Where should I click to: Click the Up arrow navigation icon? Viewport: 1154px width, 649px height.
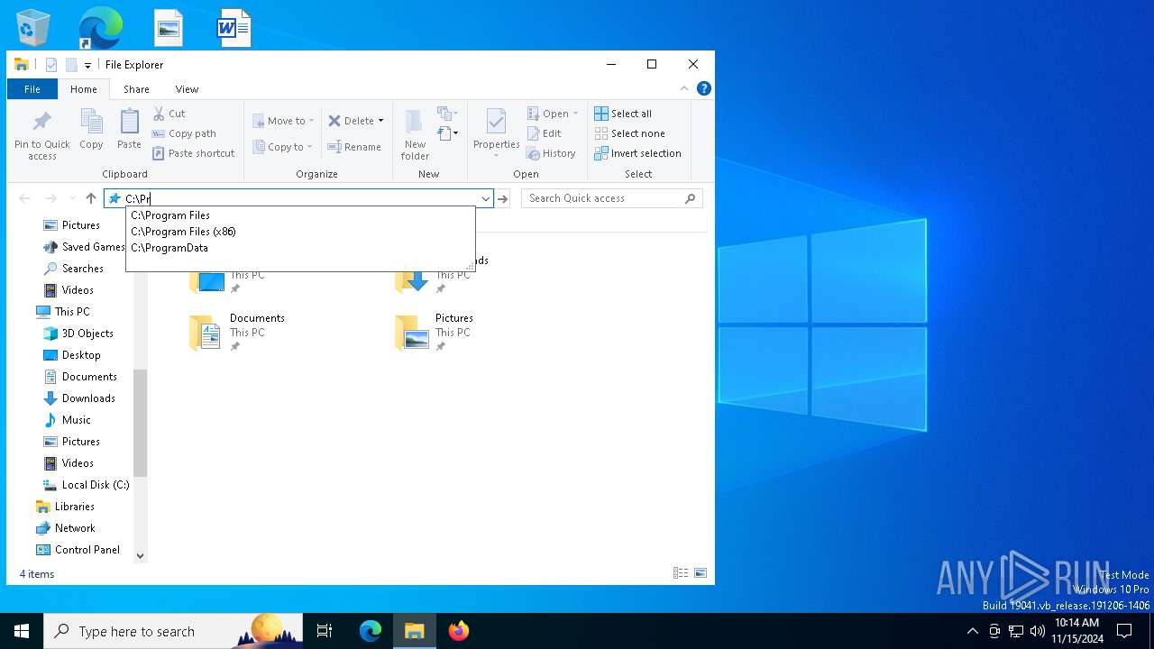click(90, 198)
